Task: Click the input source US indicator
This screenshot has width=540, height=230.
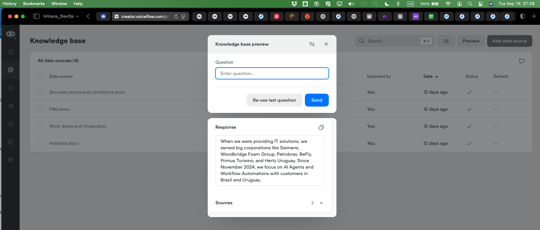Action: click(x=411, y=4)
